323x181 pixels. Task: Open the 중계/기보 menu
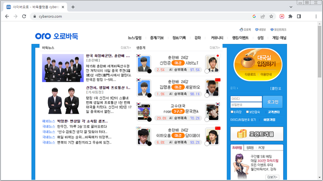click(157, 38)
